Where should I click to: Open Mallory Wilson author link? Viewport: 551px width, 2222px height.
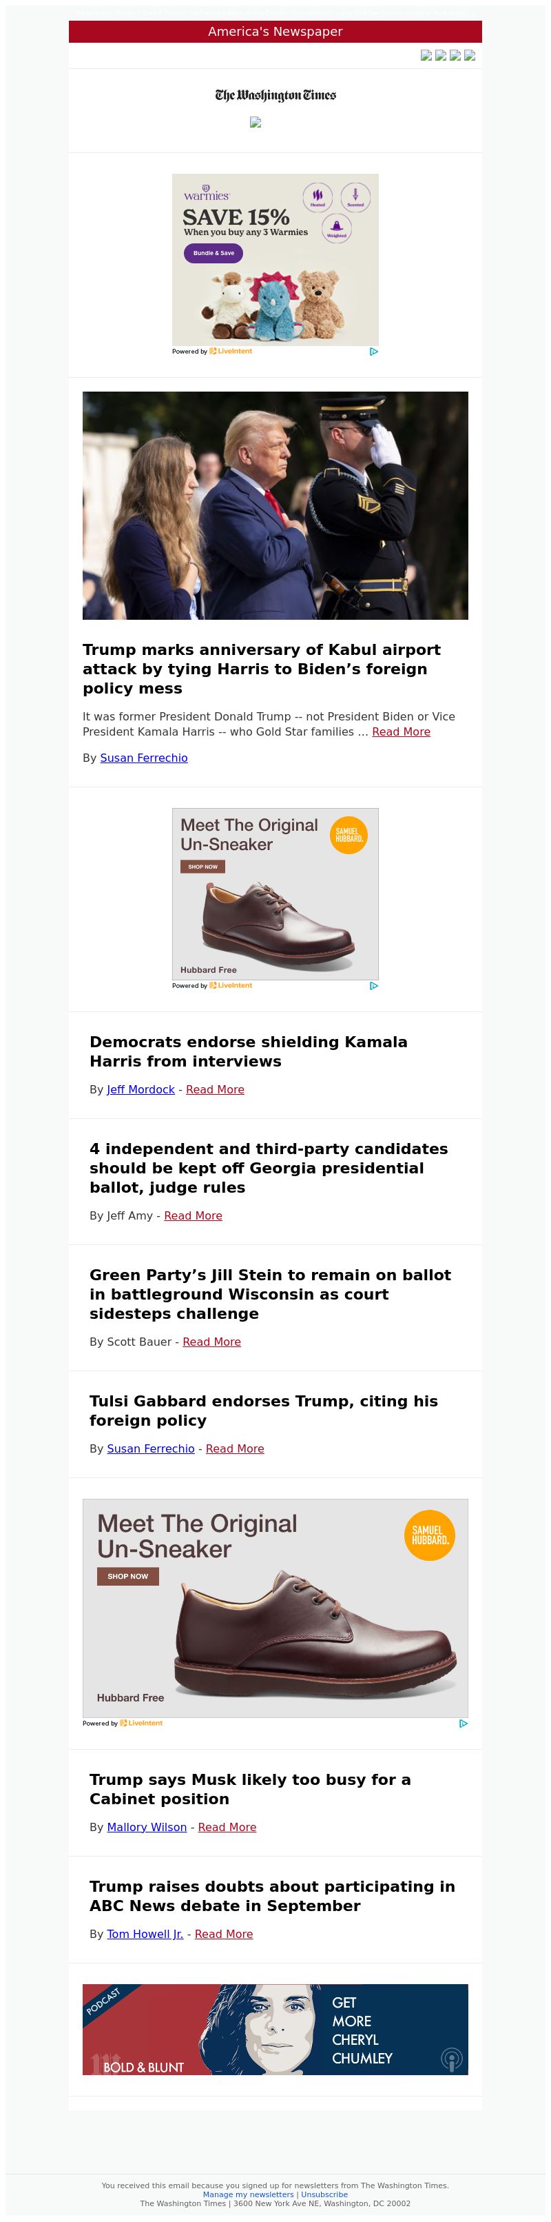pyautogui.click(x=147, y=1827)
